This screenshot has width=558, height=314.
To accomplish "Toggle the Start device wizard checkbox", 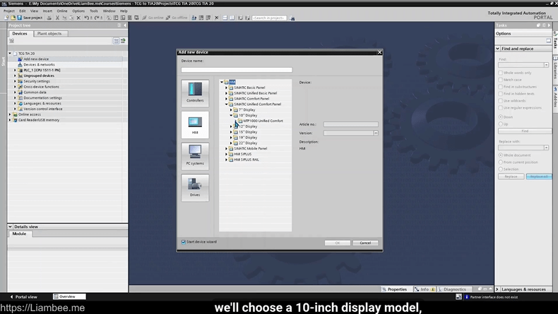I will pyautogui.click(x=183, y=242).
